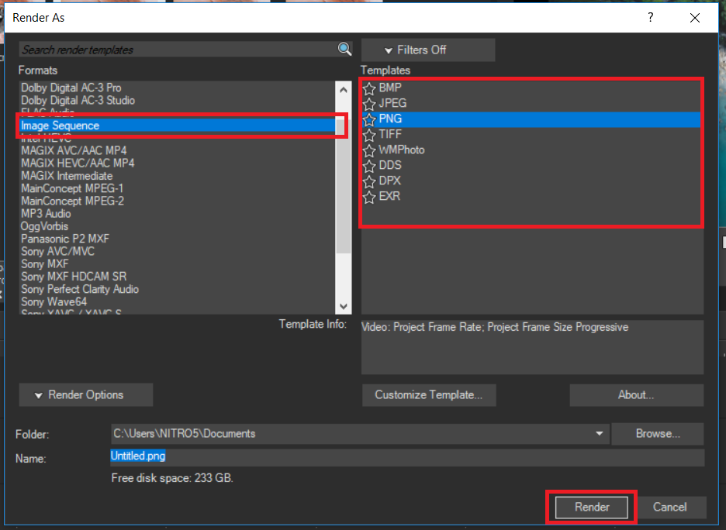Select Sony MXF format
Image resolution: width=726 pixels, height=530 pixels.
coord(178,264)
